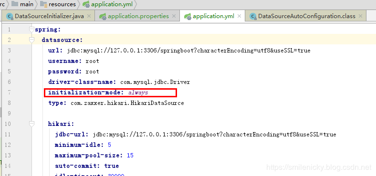Screen dimensions: 376x176
Task: Click the com.zaxxer.hikari.HikariDataSource value
Action: (127, 103)
